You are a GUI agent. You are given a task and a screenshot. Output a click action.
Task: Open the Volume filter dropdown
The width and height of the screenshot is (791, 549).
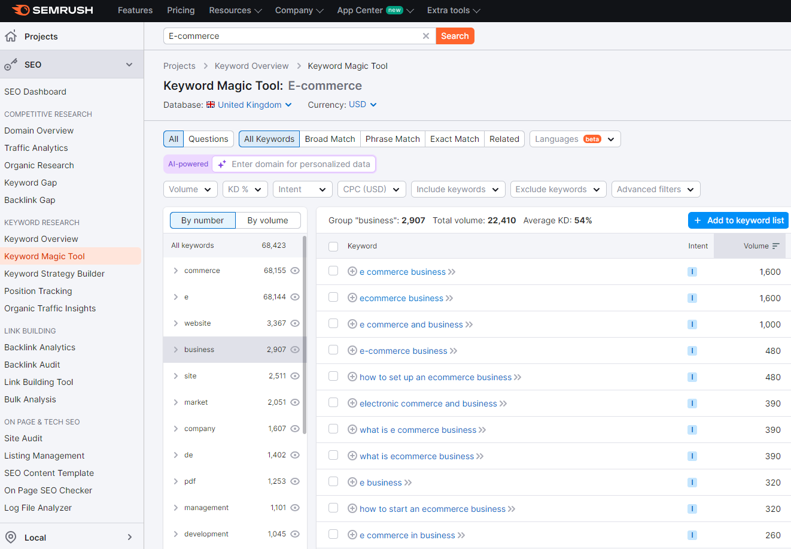190,189
